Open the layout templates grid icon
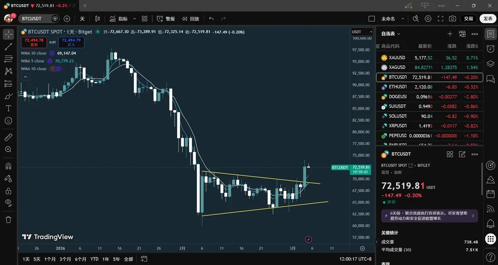 click(x=144, y=19)
